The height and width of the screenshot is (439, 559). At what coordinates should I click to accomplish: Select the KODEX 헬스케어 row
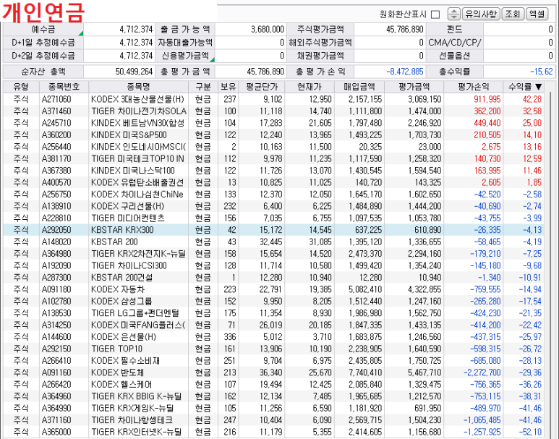tap(275, 385)
